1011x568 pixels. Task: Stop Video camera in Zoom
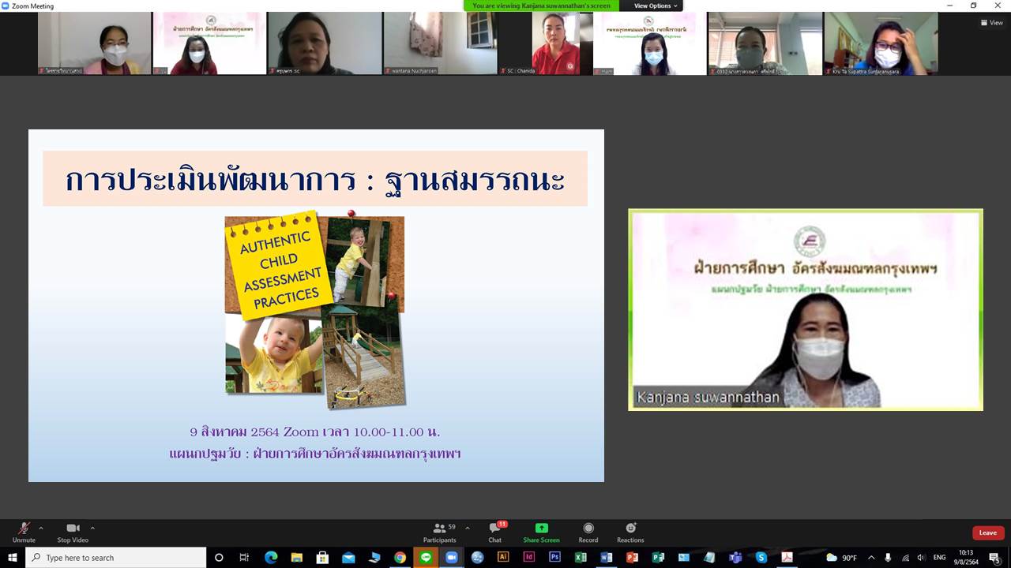[x=73, y=532]
